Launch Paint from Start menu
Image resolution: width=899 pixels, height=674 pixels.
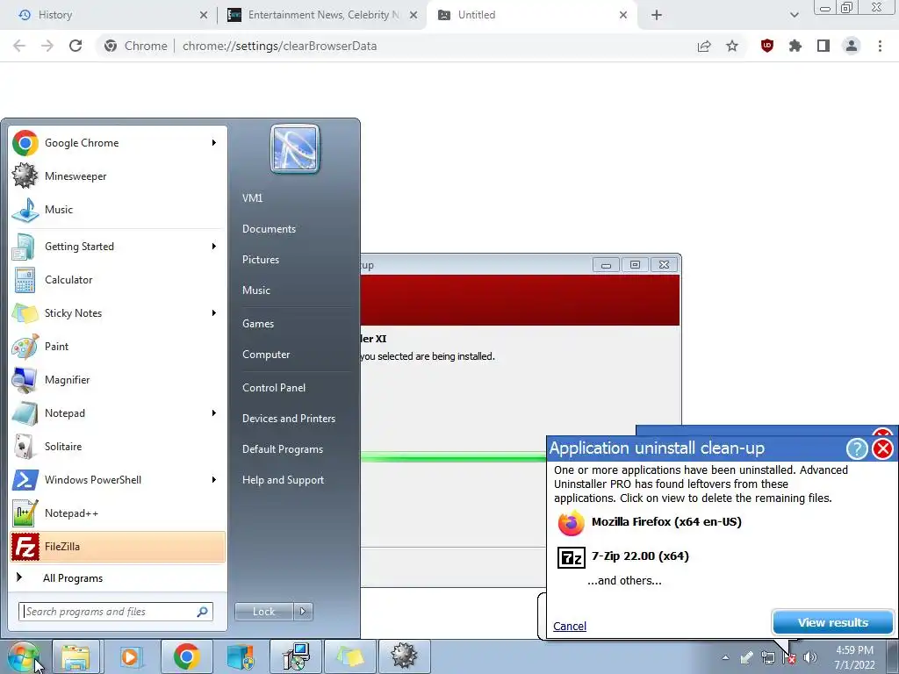[x=118, y=346]
